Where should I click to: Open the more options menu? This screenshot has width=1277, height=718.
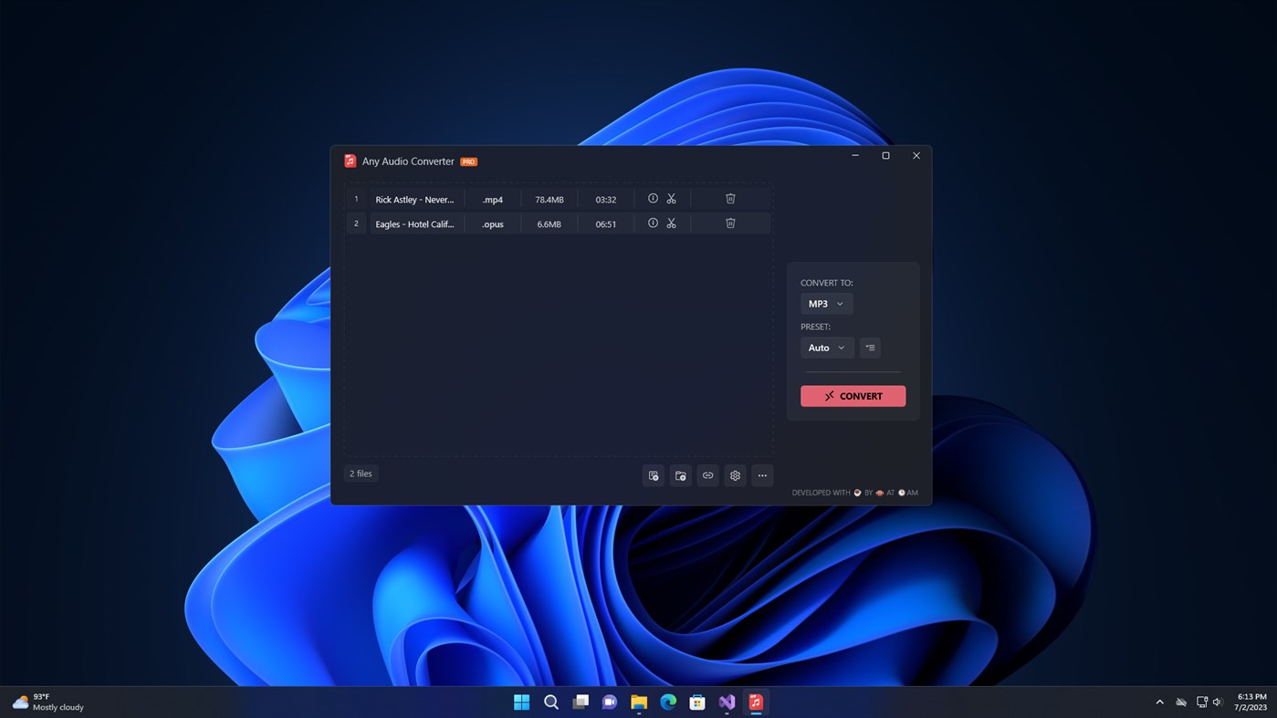click(x=762, y=475)
